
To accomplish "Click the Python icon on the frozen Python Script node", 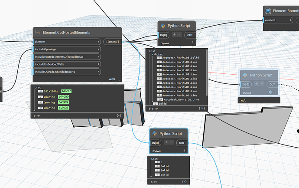I will point(245,75).
